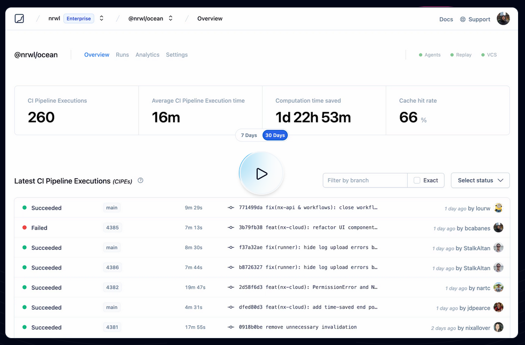The image size is (525, 345).
Task: Click the main branch tag on f37a32ae row
Action: (x=112, y=247)
